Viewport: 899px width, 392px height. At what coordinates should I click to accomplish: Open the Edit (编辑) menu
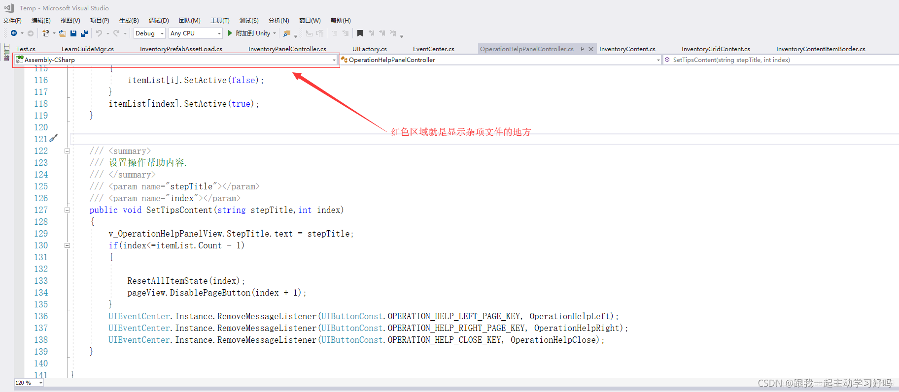(41, 21)
